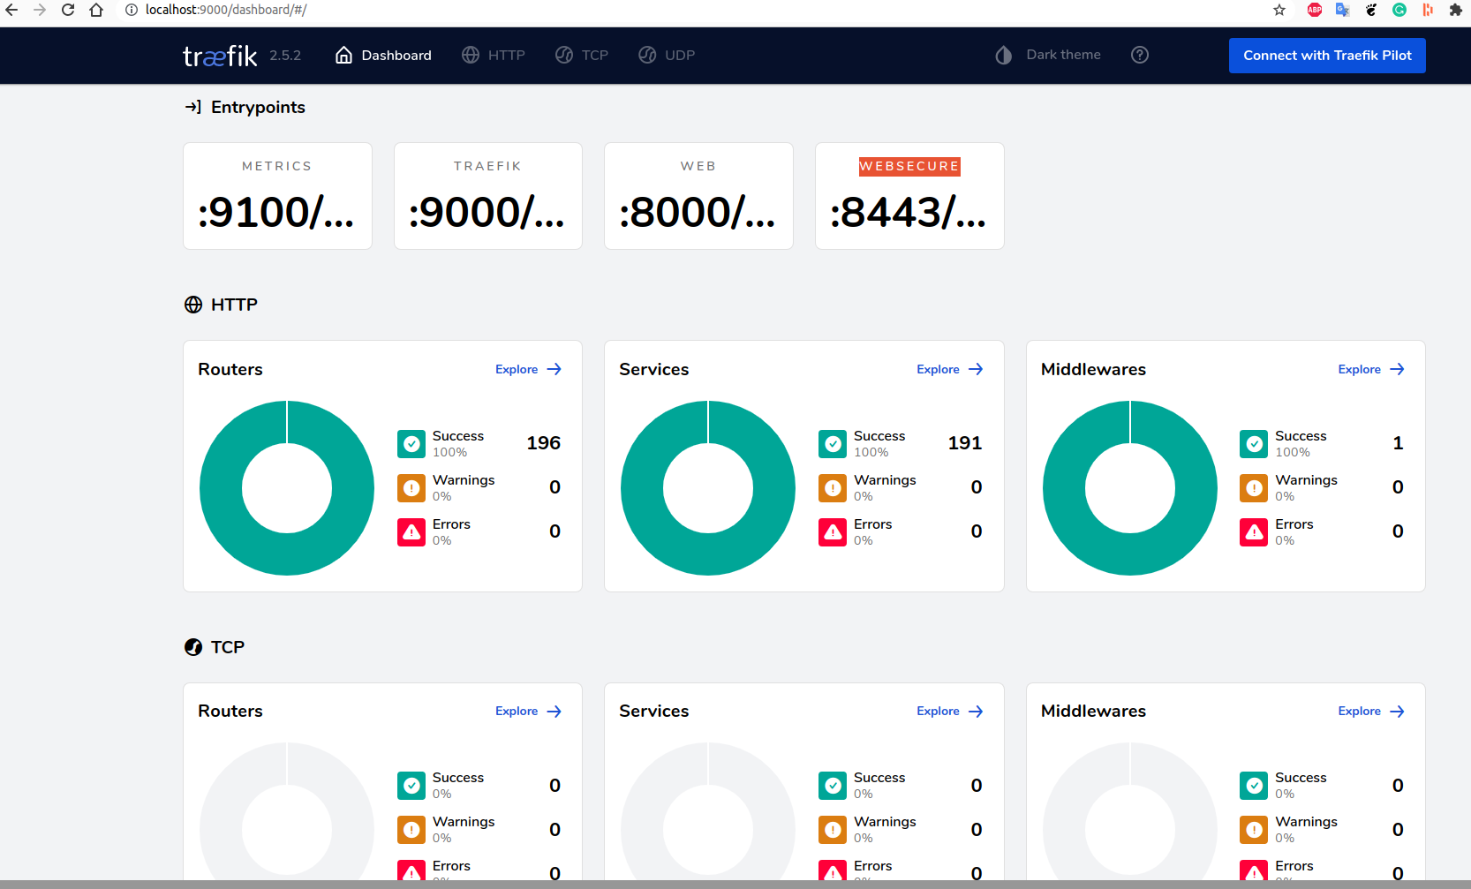This screenshot has width=1471, height=889.
Task: Select the Dashboard home icon
Action: [343, 54]
